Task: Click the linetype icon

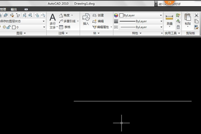Action: [x=116, y=27]
